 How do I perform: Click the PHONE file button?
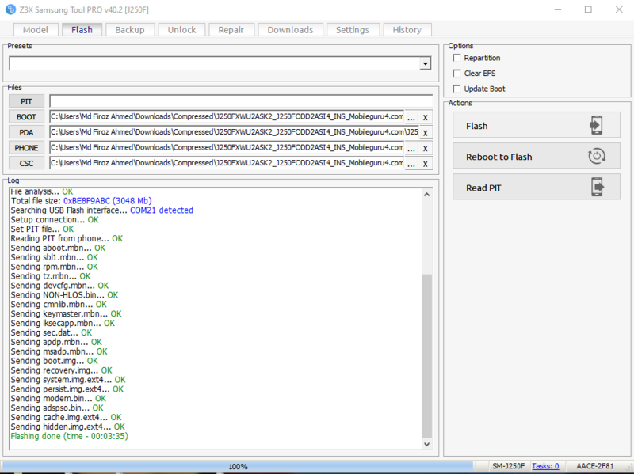click(26, 148)
